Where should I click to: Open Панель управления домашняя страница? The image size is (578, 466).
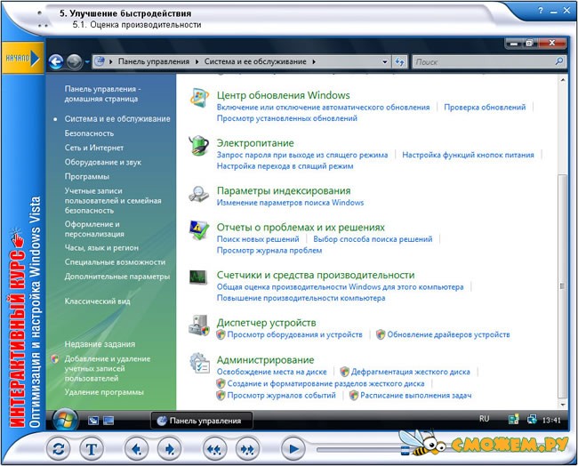pos(103,93)
